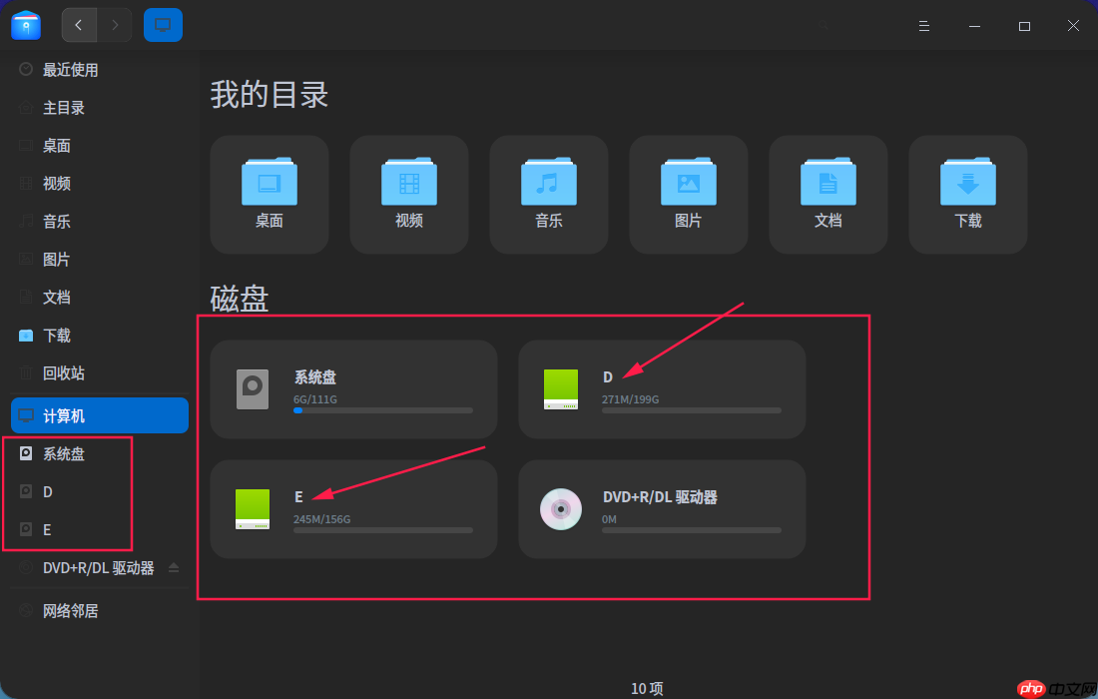Viewport: 1098px width, 699px height.
Task: Eject the DVD+R/DL 驱动器
Action: (175, 567)
